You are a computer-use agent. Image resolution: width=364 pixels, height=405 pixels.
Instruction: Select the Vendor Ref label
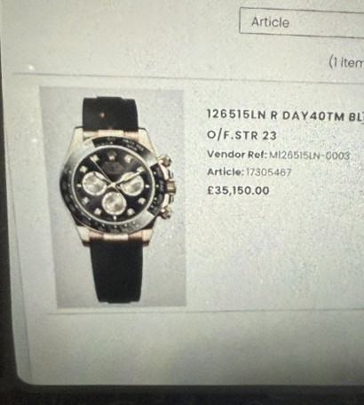point(237,155)
